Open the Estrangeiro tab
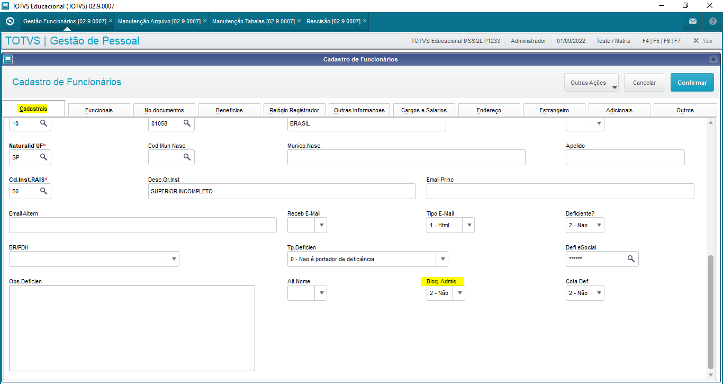Screen dimensions: 723x384 (554, 110)
